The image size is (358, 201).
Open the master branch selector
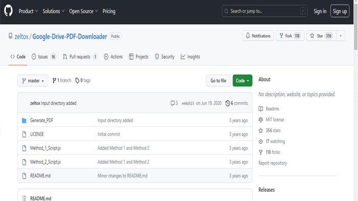tap(33, 81)
